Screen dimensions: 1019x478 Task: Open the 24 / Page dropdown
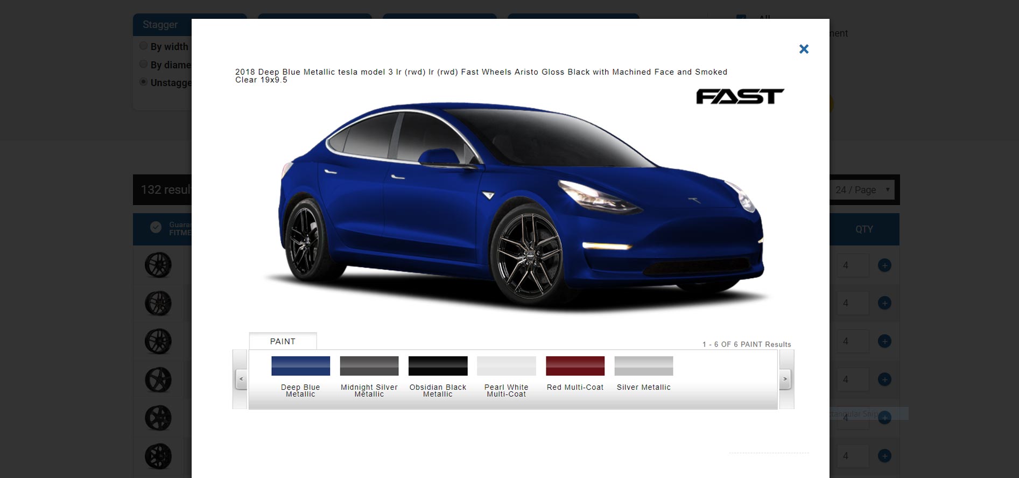click(862, 190)
